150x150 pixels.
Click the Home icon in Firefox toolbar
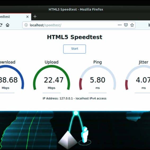(8, 25)
